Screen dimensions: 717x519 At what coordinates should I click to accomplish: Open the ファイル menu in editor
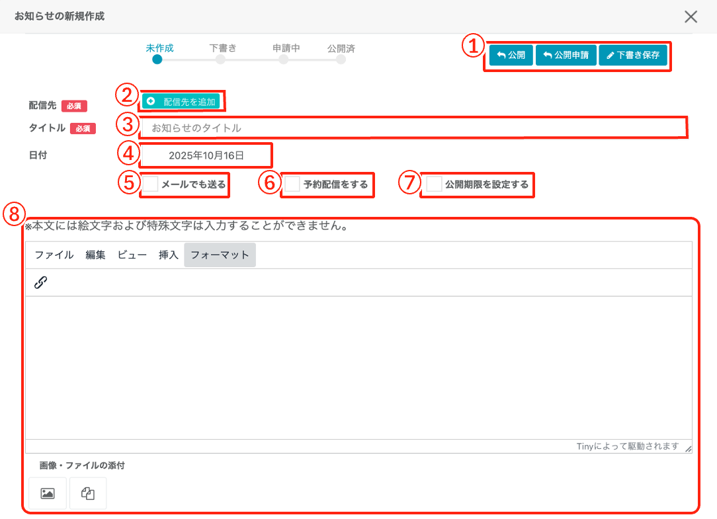[x=54, y=255]
